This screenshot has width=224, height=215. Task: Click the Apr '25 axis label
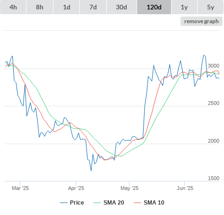pos(76,188)
